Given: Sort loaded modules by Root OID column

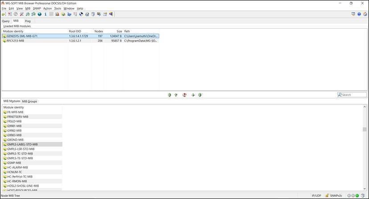Looking at the screenshot, I should point(75,31).
